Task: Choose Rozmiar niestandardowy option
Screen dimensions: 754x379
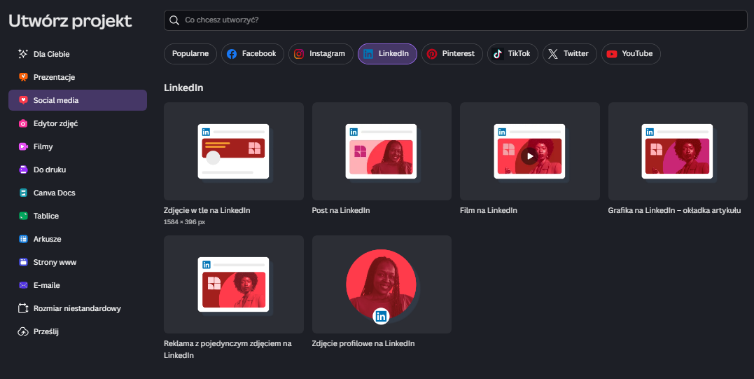Action: coord(78,308)
